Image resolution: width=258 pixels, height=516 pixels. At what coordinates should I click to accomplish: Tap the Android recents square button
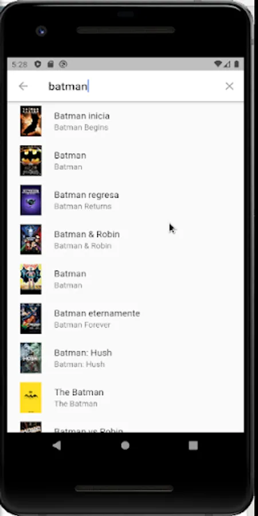click(x=193, y=445)
